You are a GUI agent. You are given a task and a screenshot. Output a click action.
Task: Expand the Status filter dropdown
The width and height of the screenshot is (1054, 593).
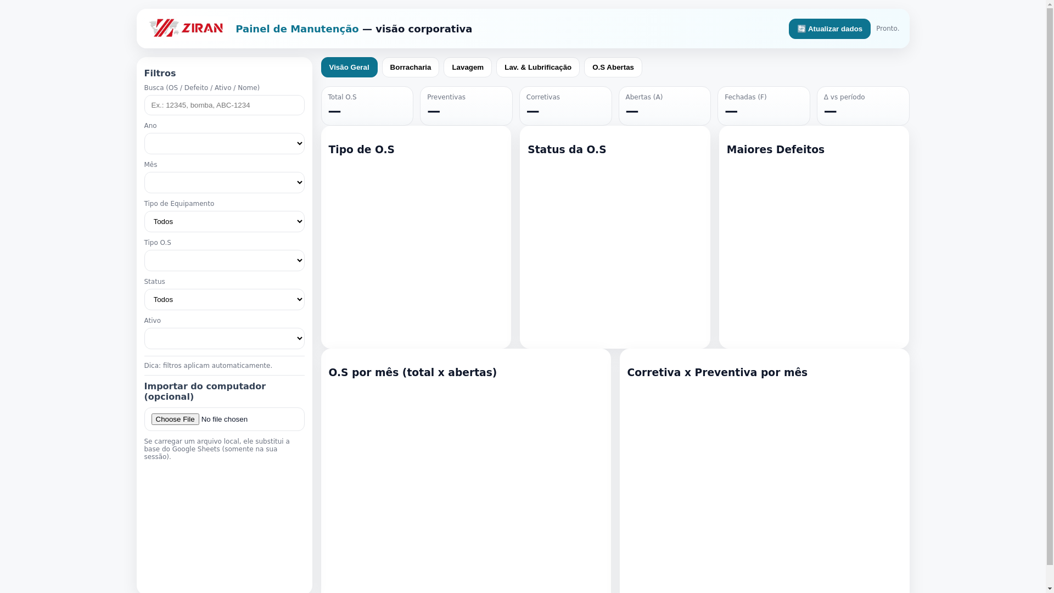[x=224, y=299]
